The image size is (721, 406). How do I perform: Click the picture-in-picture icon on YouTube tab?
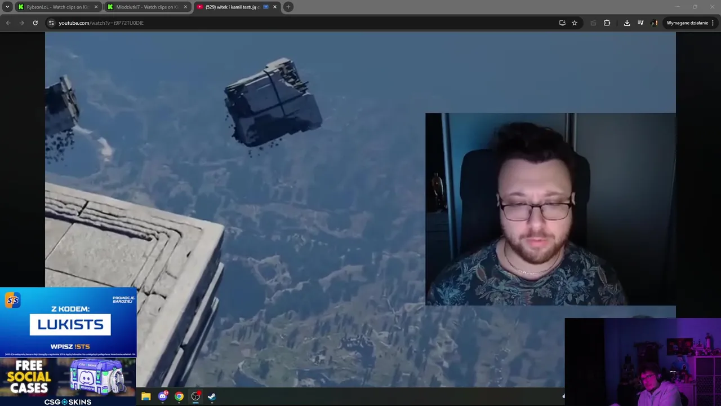266,7
